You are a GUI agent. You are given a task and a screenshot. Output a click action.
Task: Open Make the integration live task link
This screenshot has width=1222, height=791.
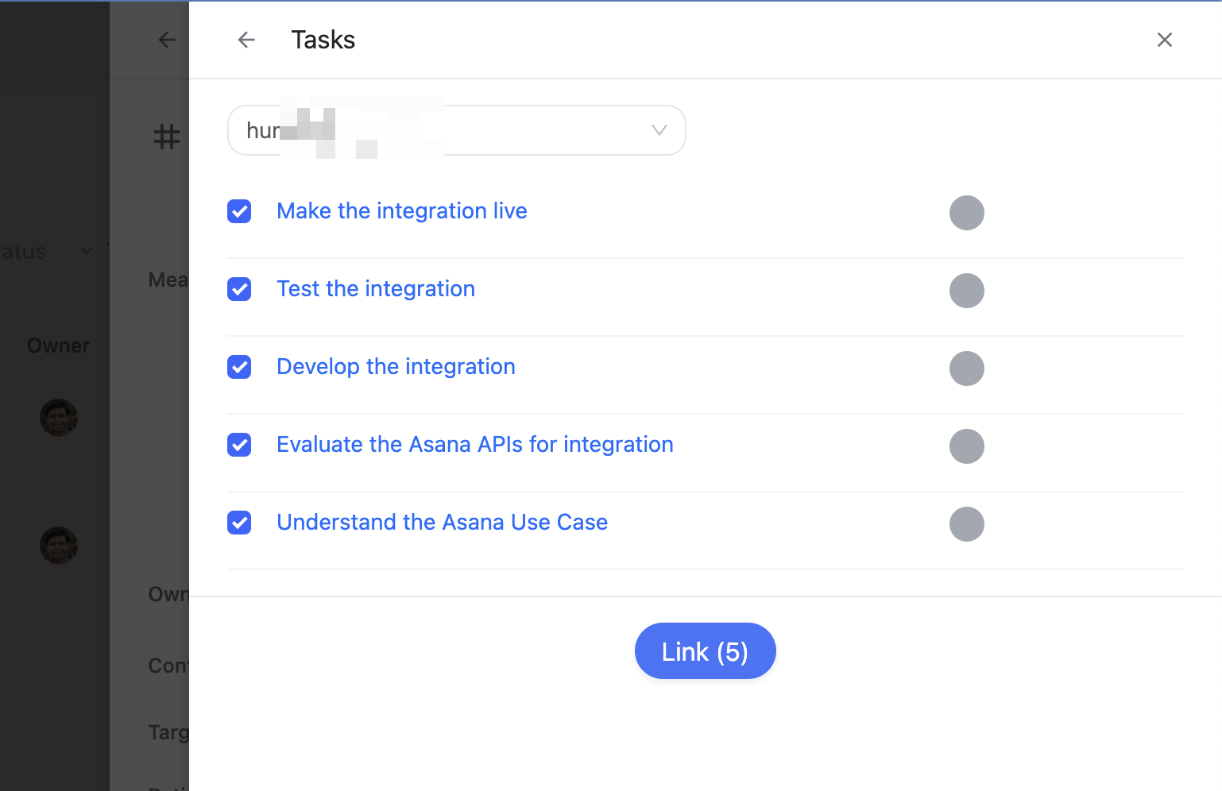tap(401, 211)
